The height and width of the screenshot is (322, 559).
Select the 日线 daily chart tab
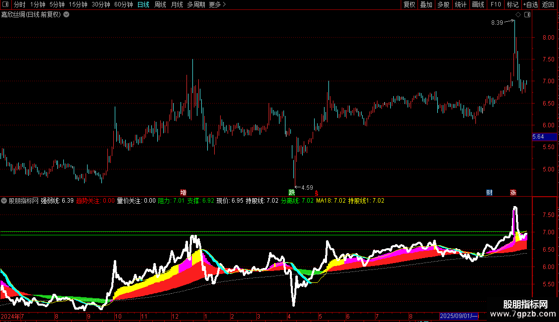pos(143,4)
